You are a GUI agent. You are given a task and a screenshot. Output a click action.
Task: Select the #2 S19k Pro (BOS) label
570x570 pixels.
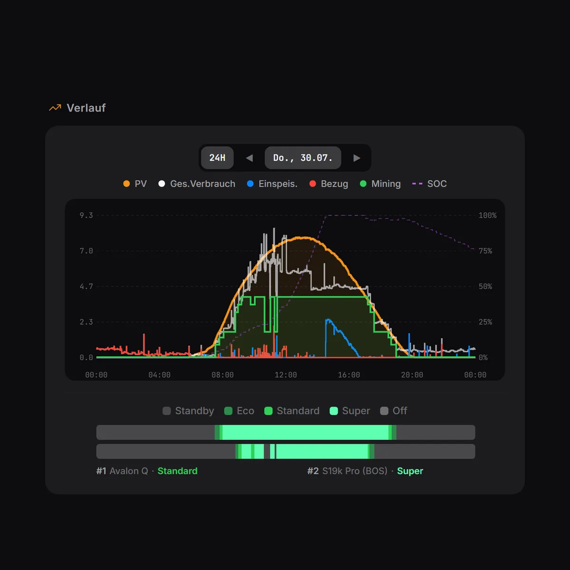[x=347, y=471]
